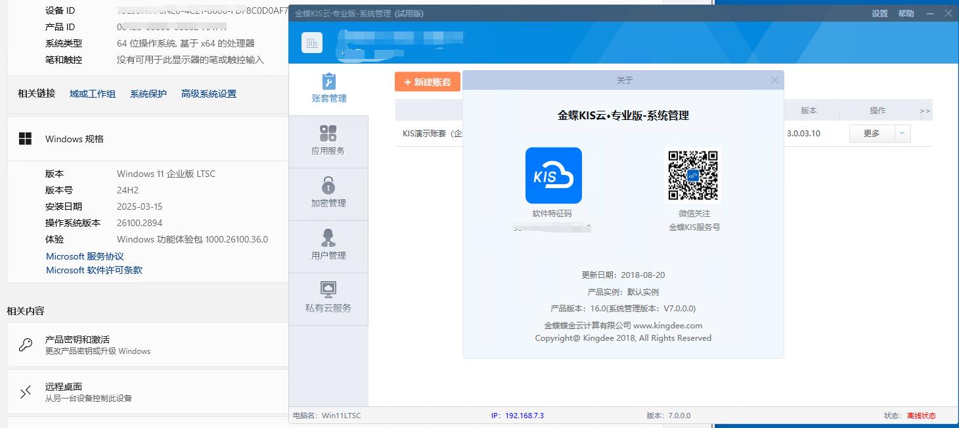Click the key icon for 产品密钥和激活
This screenshot has width=959, height=428.
click(x=26, y=345)
